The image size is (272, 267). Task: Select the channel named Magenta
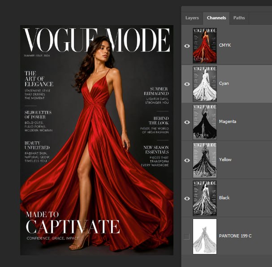(x=228, y=122)
